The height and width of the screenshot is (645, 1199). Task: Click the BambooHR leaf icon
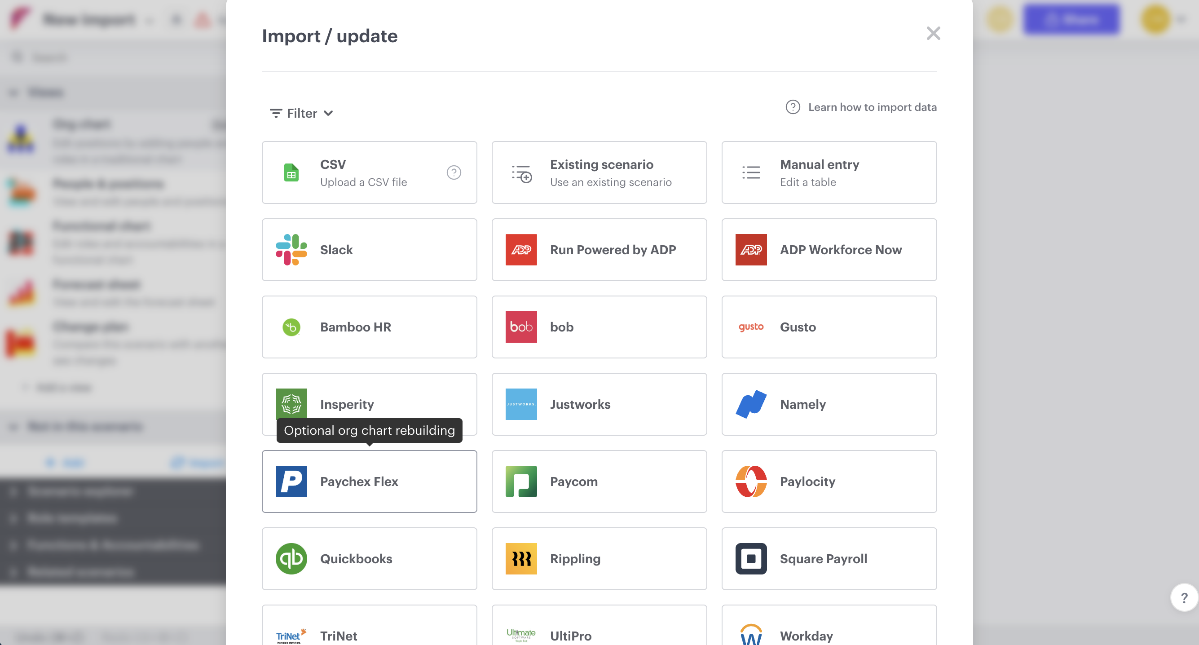pyautogui.click(x=291, y=327)
